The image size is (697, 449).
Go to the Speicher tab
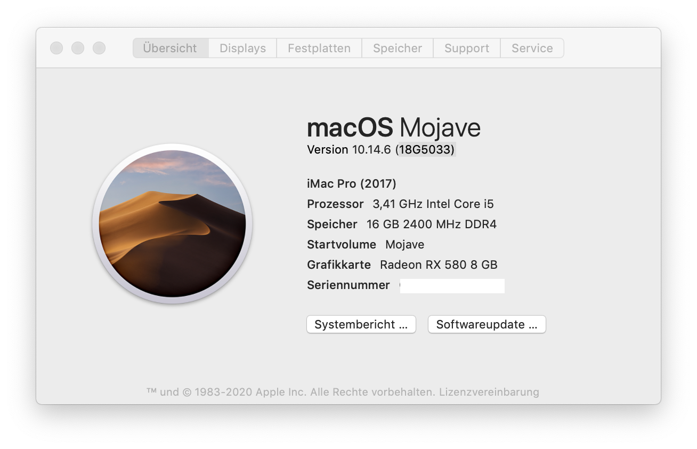[x=398, y=48]
